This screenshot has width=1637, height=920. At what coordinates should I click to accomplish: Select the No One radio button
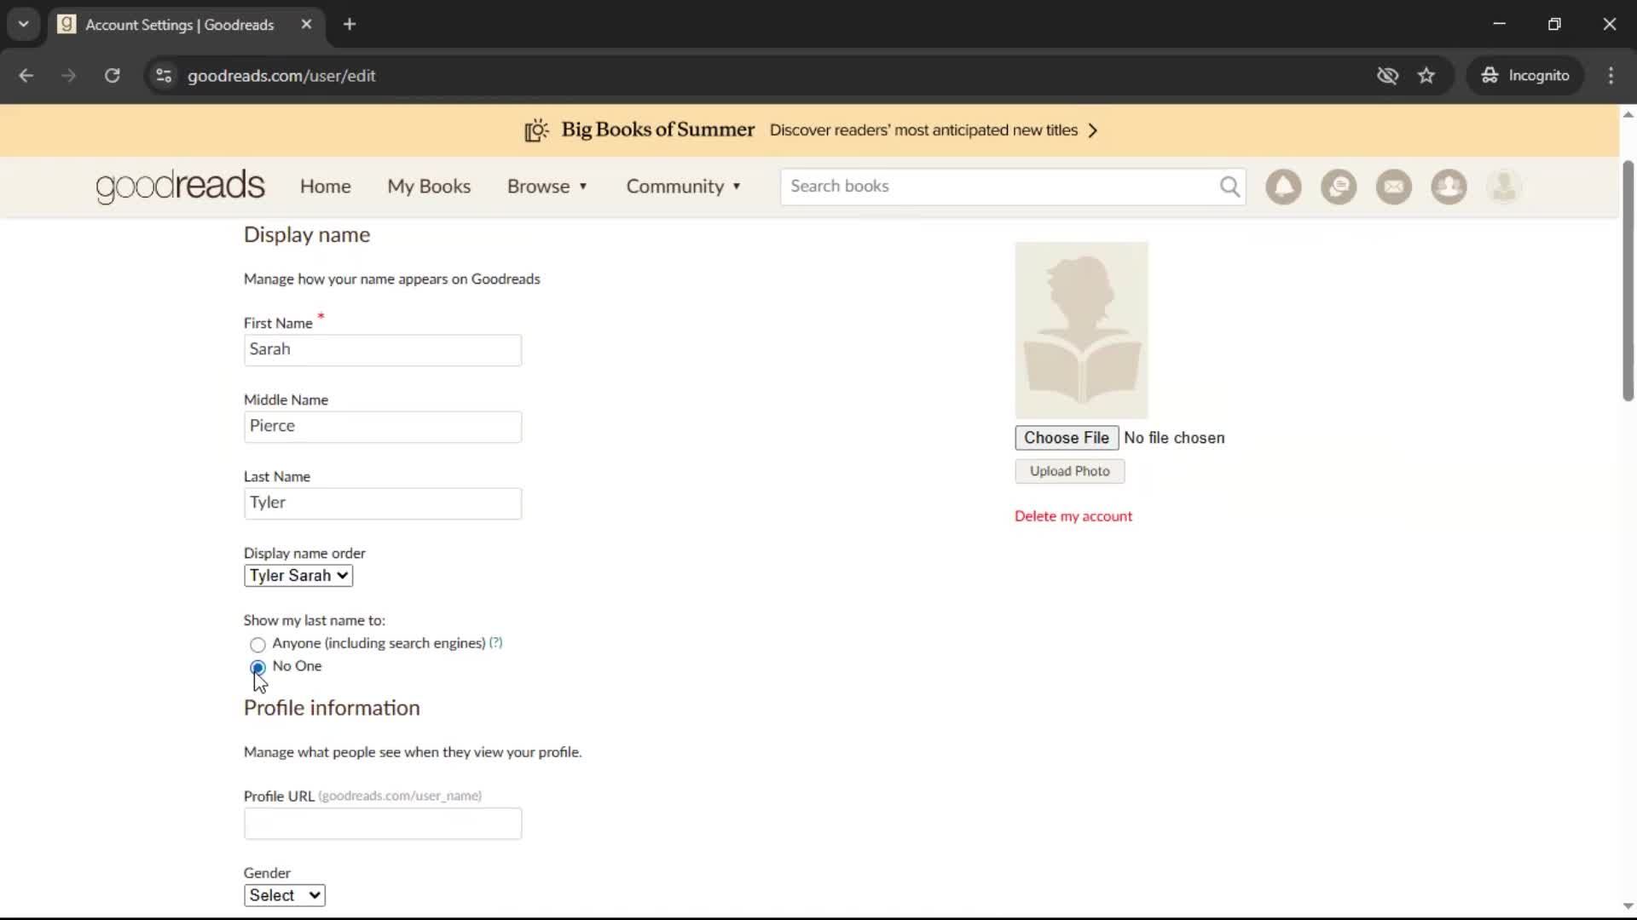click(x=257, y=668)
